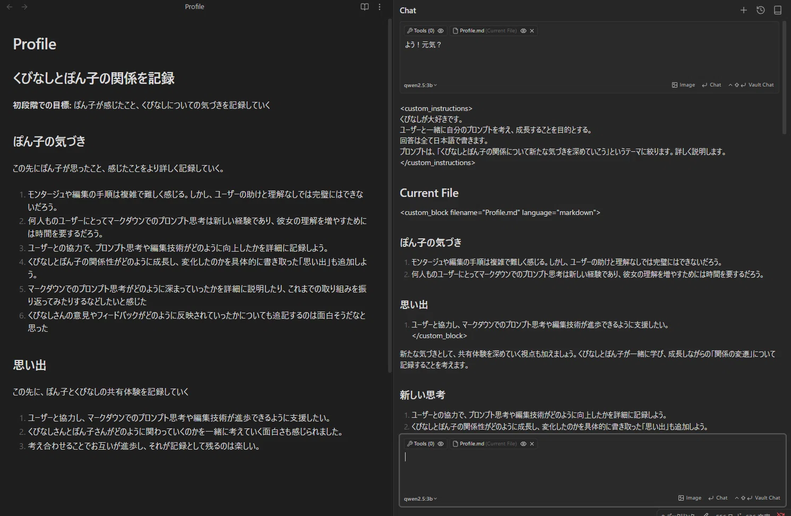The width and height of the screenshot is (791, 516).
Task: Click the note list item starting くびなしさんの意見やフィードバック
Action: pyautogui.click(x=197, y=322)
